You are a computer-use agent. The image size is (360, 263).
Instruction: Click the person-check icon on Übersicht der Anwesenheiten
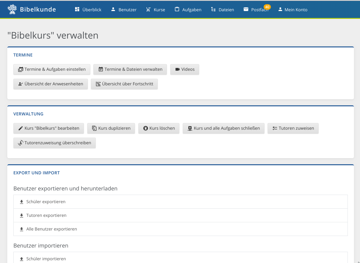coord(20,84)
